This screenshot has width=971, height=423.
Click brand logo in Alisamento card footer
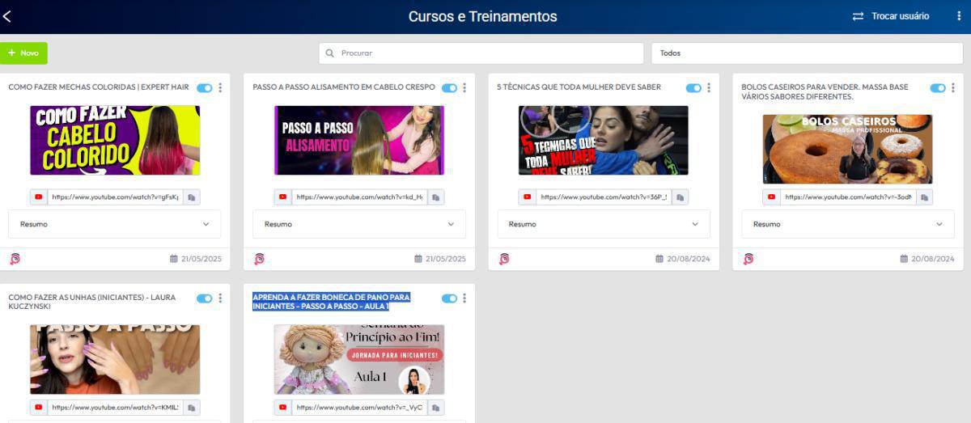coord(259,259)
